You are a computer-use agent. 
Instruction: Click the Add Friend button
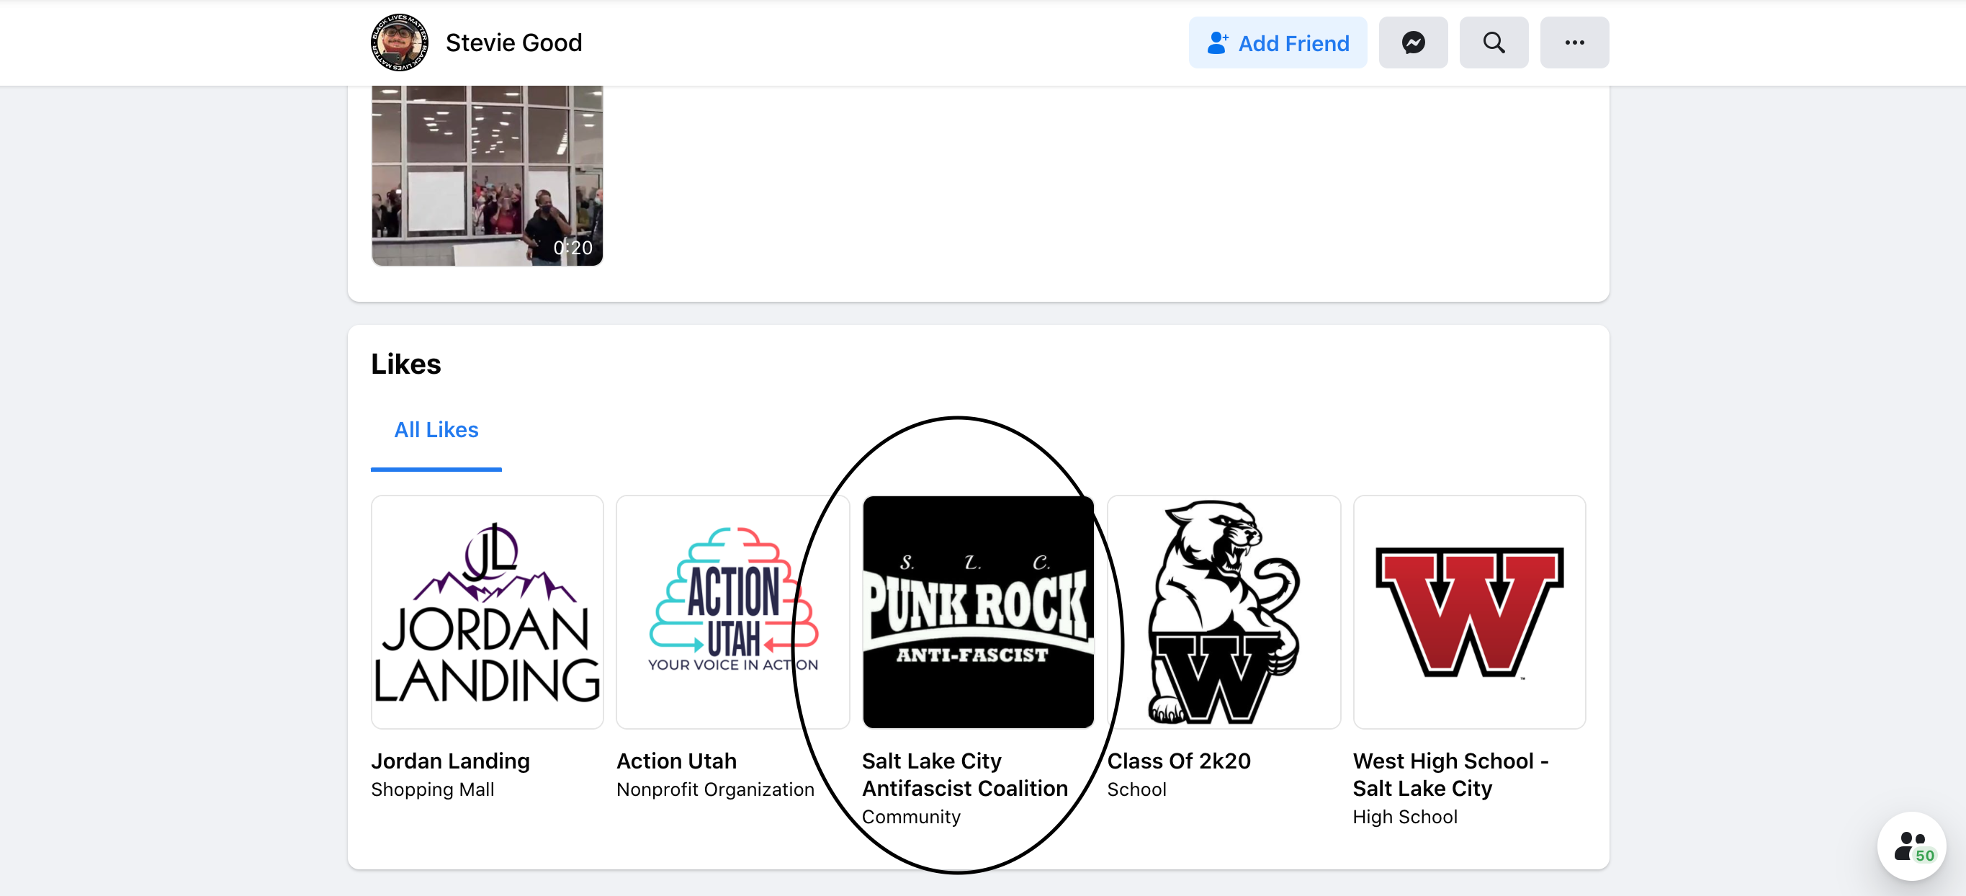point(1278,42)
